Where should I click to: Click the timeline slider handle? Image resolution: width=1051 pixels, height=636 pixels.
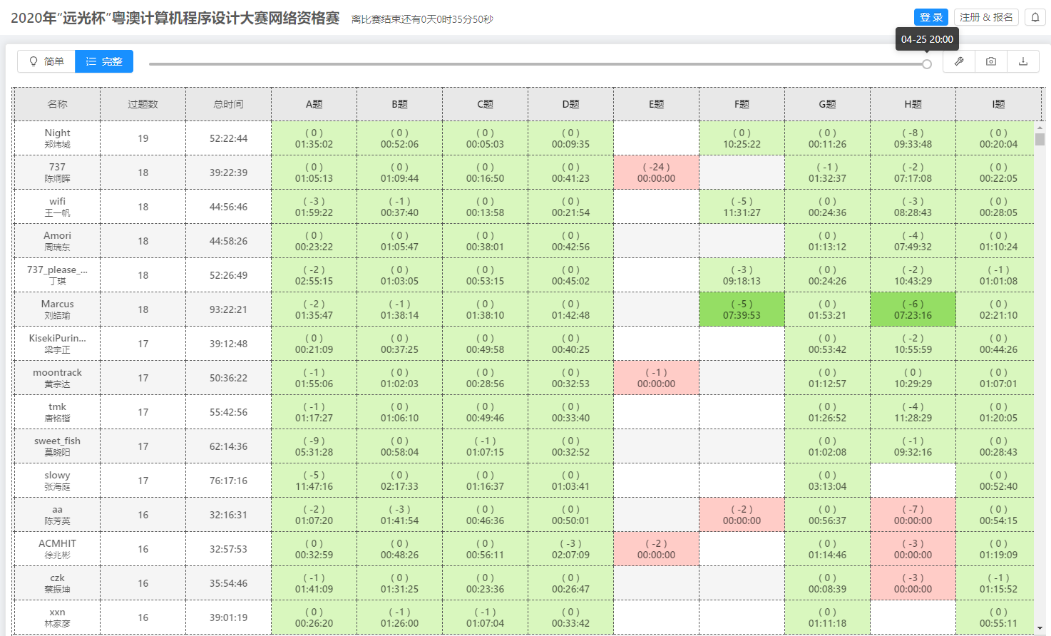(x=927, y=64)
